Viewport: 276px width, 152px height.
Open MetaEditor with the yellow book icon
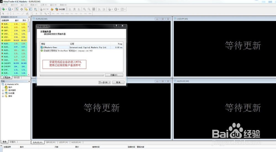click(52, 9)
